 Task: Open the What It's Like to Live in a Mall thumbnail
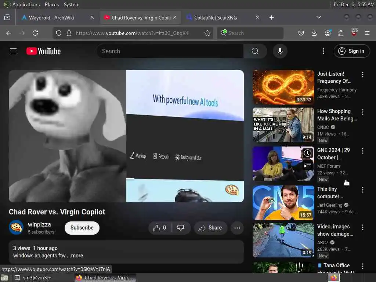(x=283, y=125)
